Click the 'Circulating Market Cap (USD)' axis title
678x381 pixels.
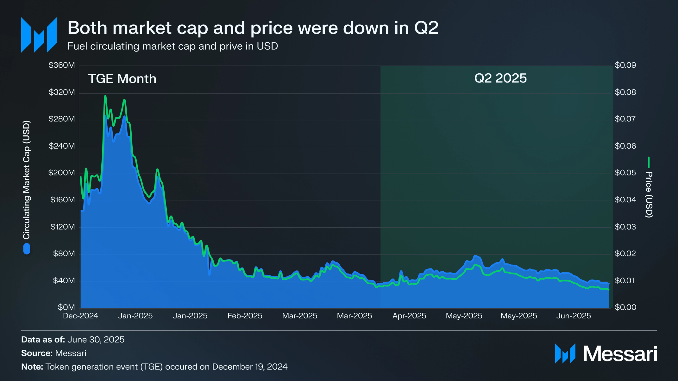tap(26, 180)
